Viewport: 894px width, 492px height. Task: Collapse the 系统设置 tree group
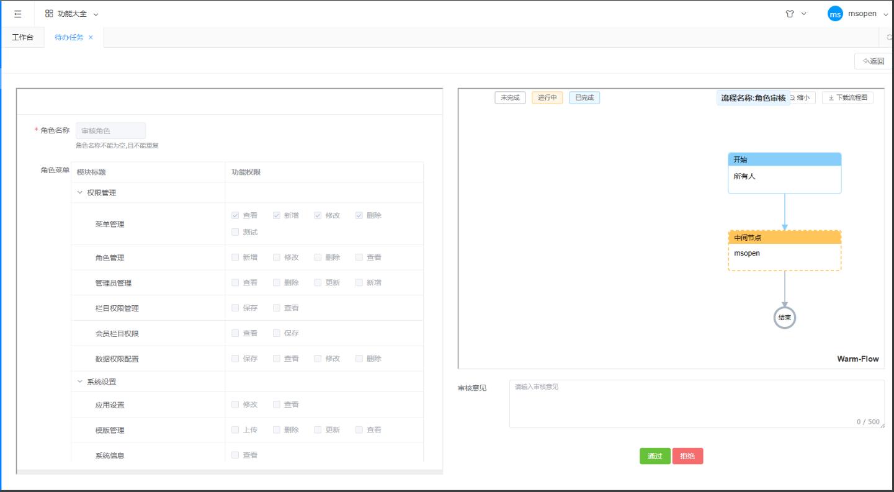(x=80, y=382)
